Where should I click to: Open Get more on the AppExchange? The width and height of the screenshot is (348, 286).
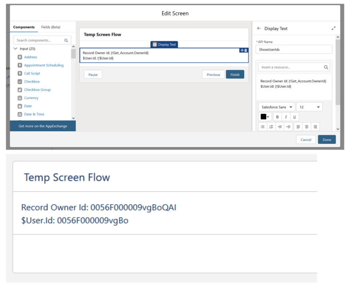(43, 126)
